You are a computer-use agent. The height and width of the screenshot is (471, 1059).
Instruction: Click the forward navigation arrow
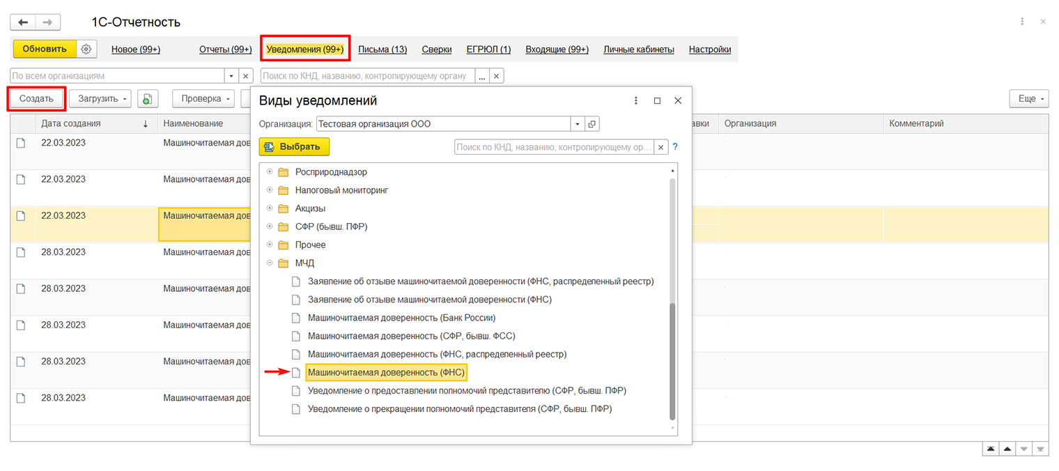pyautogui.click(x=47, y=22)
